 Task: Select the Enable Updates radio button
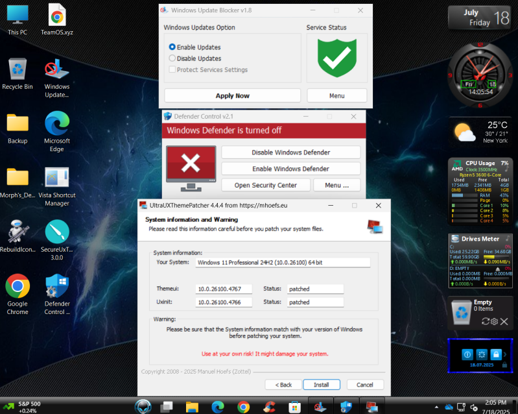(172, 47)
